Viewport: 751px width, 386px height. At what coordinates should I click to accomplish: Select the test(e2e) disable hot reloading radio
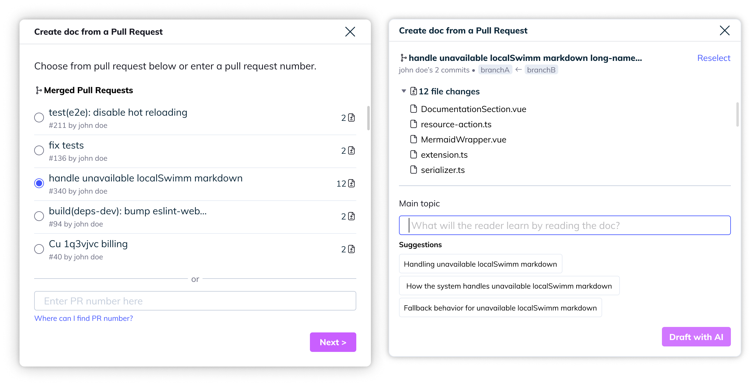click(39, 118)
